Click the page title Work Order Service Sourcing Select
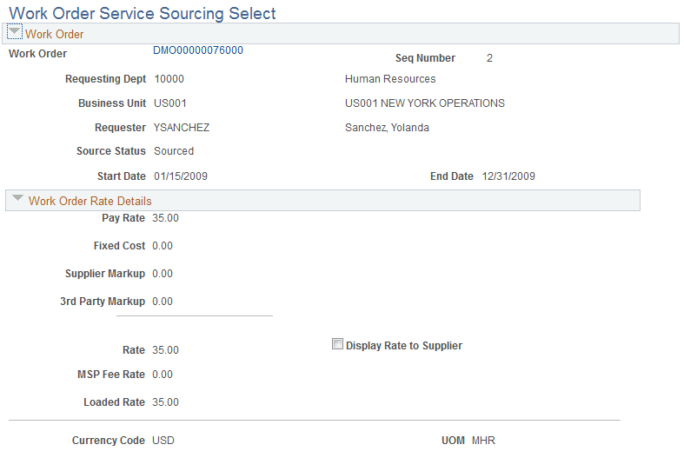The width and height of the screenshot is (684, 458). pos(143,14)
